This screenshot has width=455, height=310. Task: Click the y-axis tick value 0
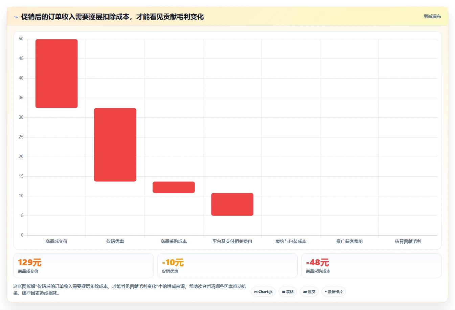22,235
